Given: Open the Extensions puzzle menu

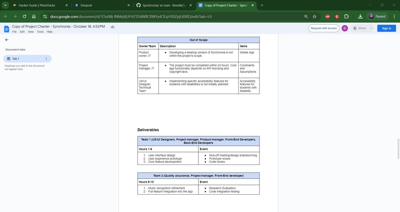Looking at the screenshot, I should pos(346,16).
